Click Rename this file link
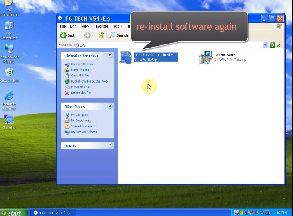The height and width of the screenshot is (216, 293). tap(82, 64)
